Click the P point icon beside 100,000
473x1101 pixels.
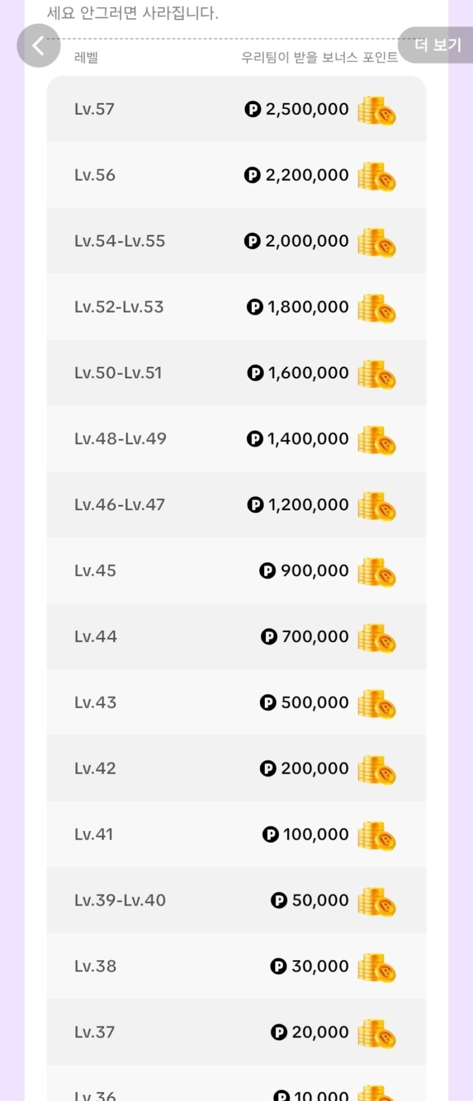(270, 834)
